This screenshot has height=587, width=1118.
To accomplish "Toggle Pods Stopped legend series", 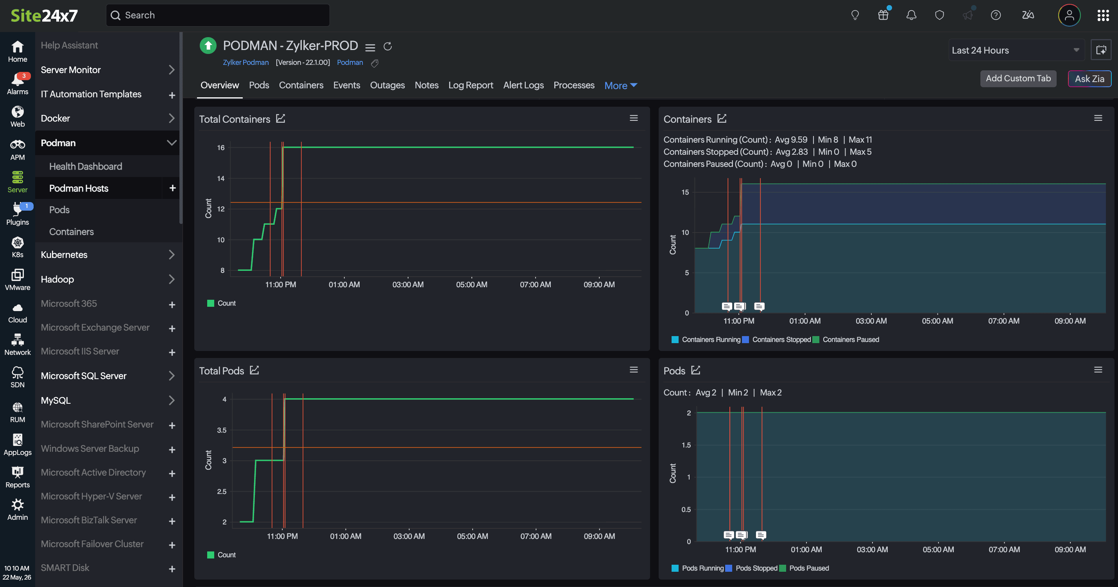I will (x=752, y=568).
